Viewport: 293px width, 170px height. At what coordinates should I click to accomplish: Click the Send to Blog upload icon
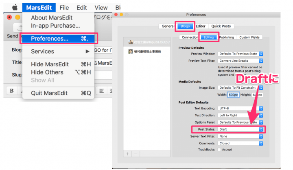[20, 28]
